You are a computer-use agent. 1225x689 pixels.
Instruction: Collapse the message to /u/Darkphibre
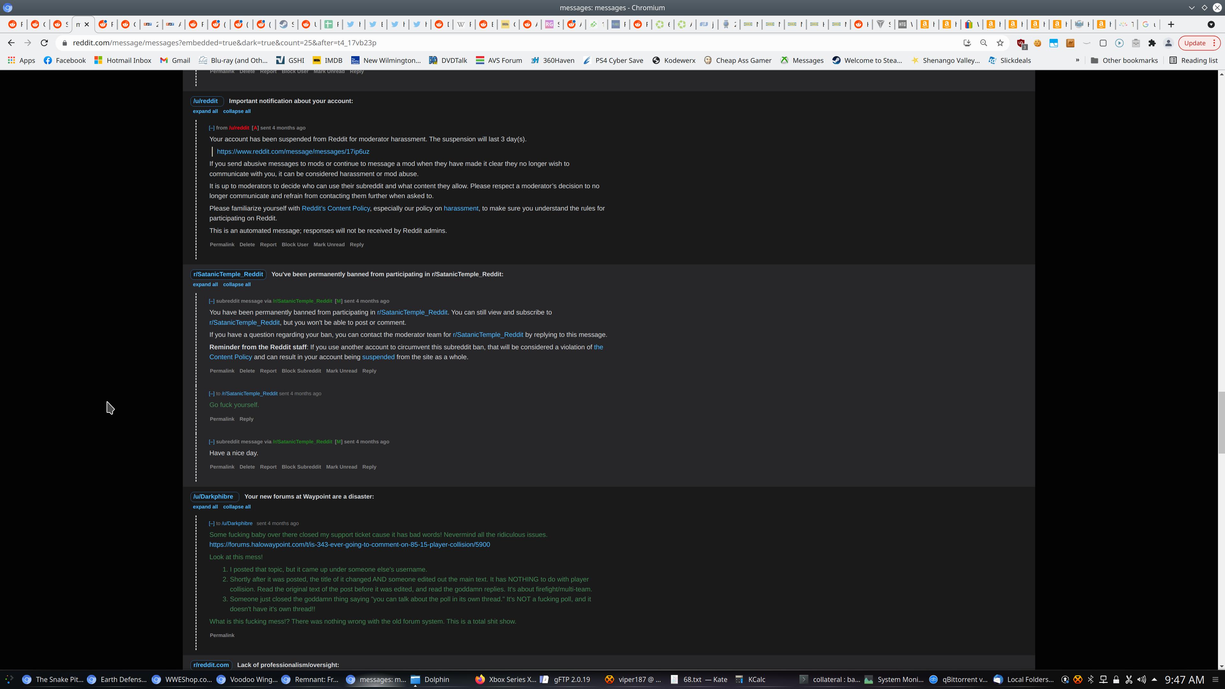[212, 523]
